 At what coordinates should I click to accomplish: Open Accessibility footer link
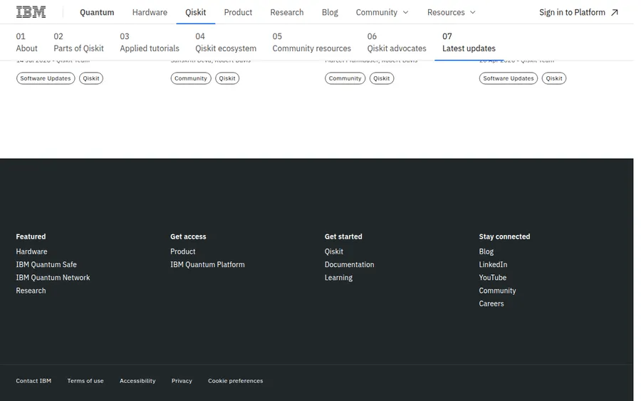137,381
